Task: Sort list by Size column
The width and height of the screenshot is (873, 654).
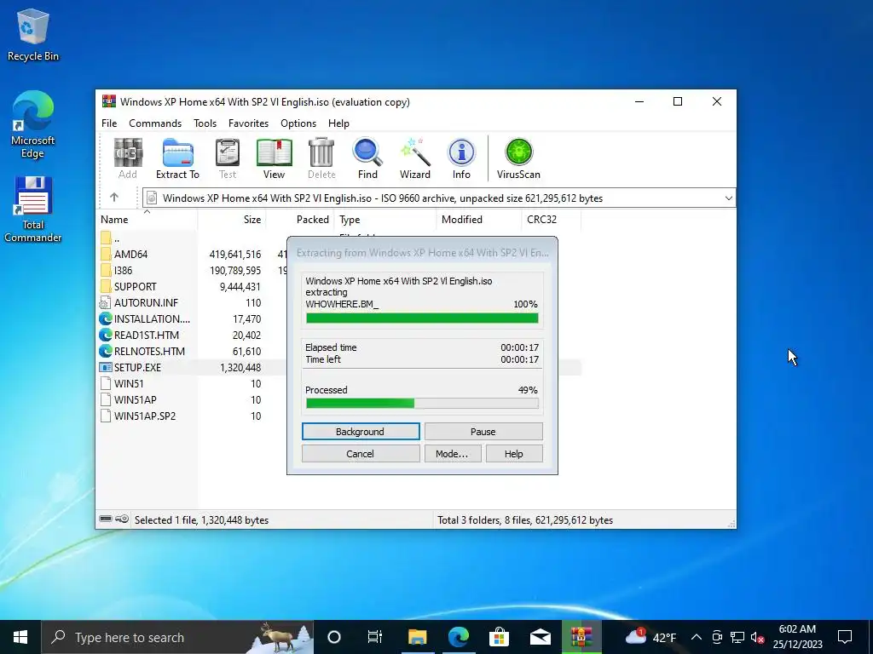Action: (232, 220)
